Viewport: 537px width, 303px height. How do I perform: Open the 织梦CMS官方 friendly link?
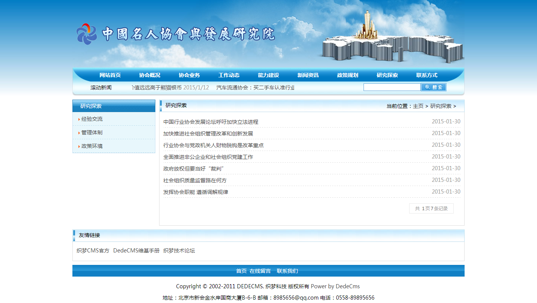(x=93, y=251)
